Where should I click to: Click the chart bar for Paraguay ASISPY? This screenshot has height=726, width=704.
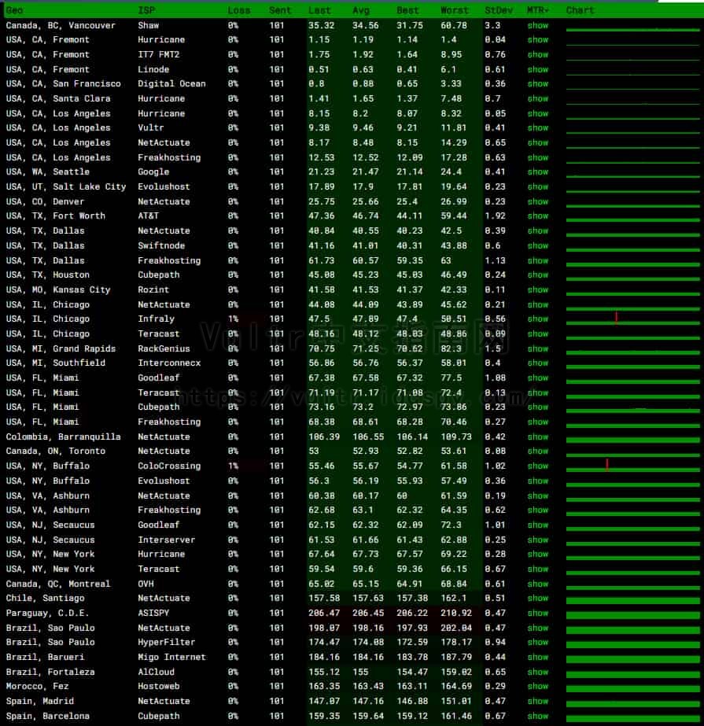(x=632, y=615)
